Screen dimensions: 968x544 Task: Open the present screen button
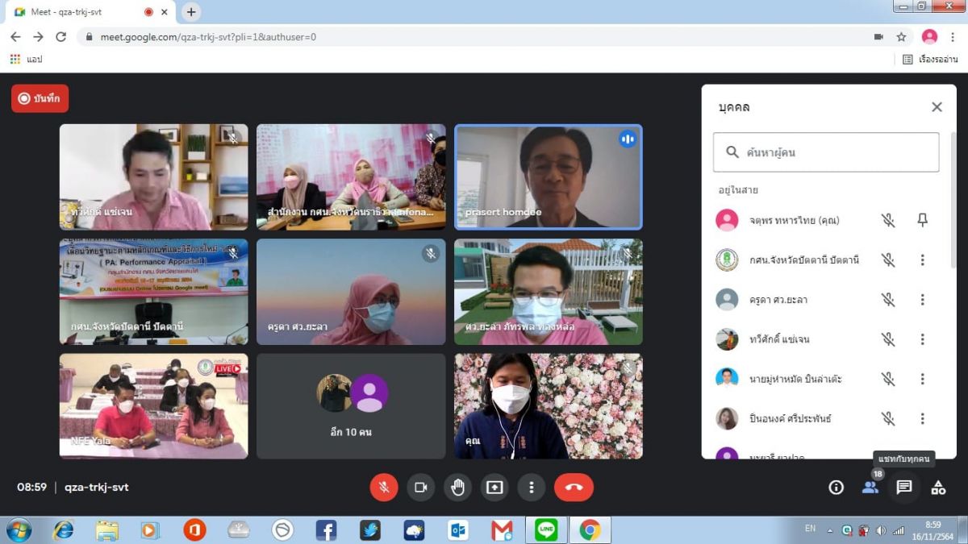tap(494, 488)
